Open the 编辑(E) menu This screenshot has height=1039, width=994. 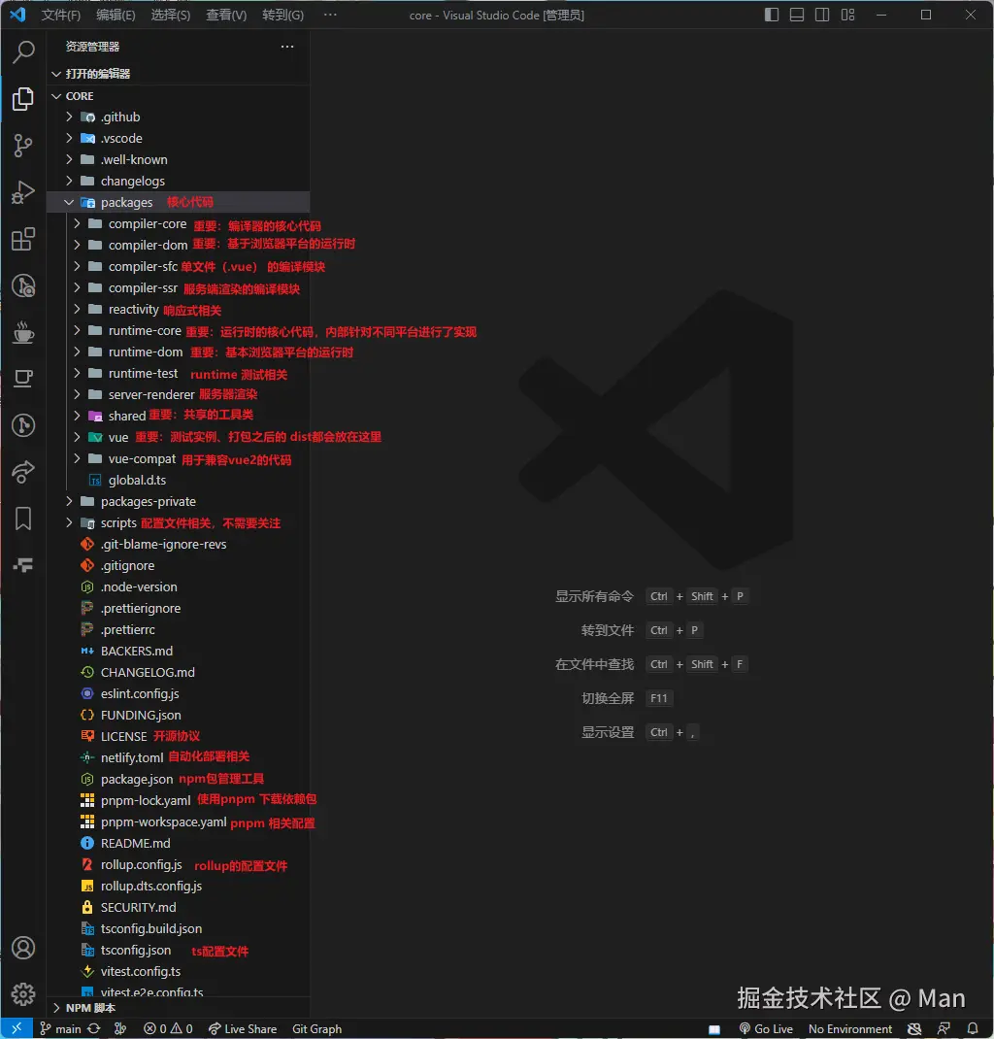(116, 15)
